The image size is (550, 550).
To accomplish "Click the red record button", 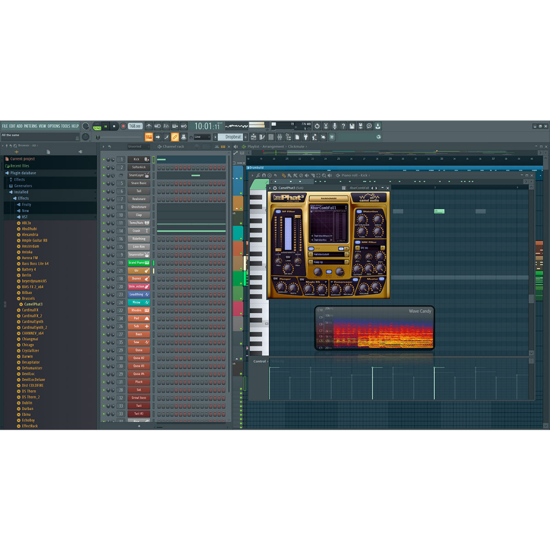I will point(123,126).
